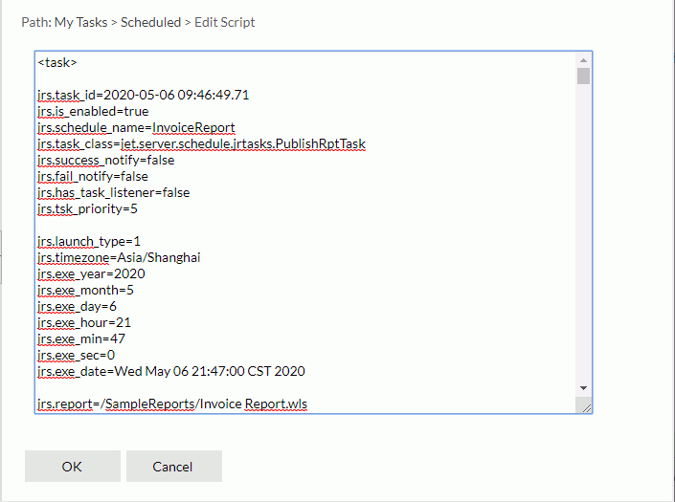Image resolution: width=675 pixels, height=502 pixels.
Task: Click the line 'jrs.tsk_priority=5'
Action: pos(87,208)
